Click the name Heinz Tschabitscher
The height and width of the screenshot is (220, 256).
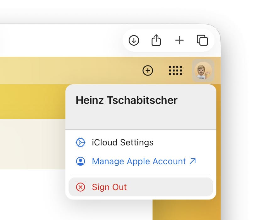click(126, 100)
